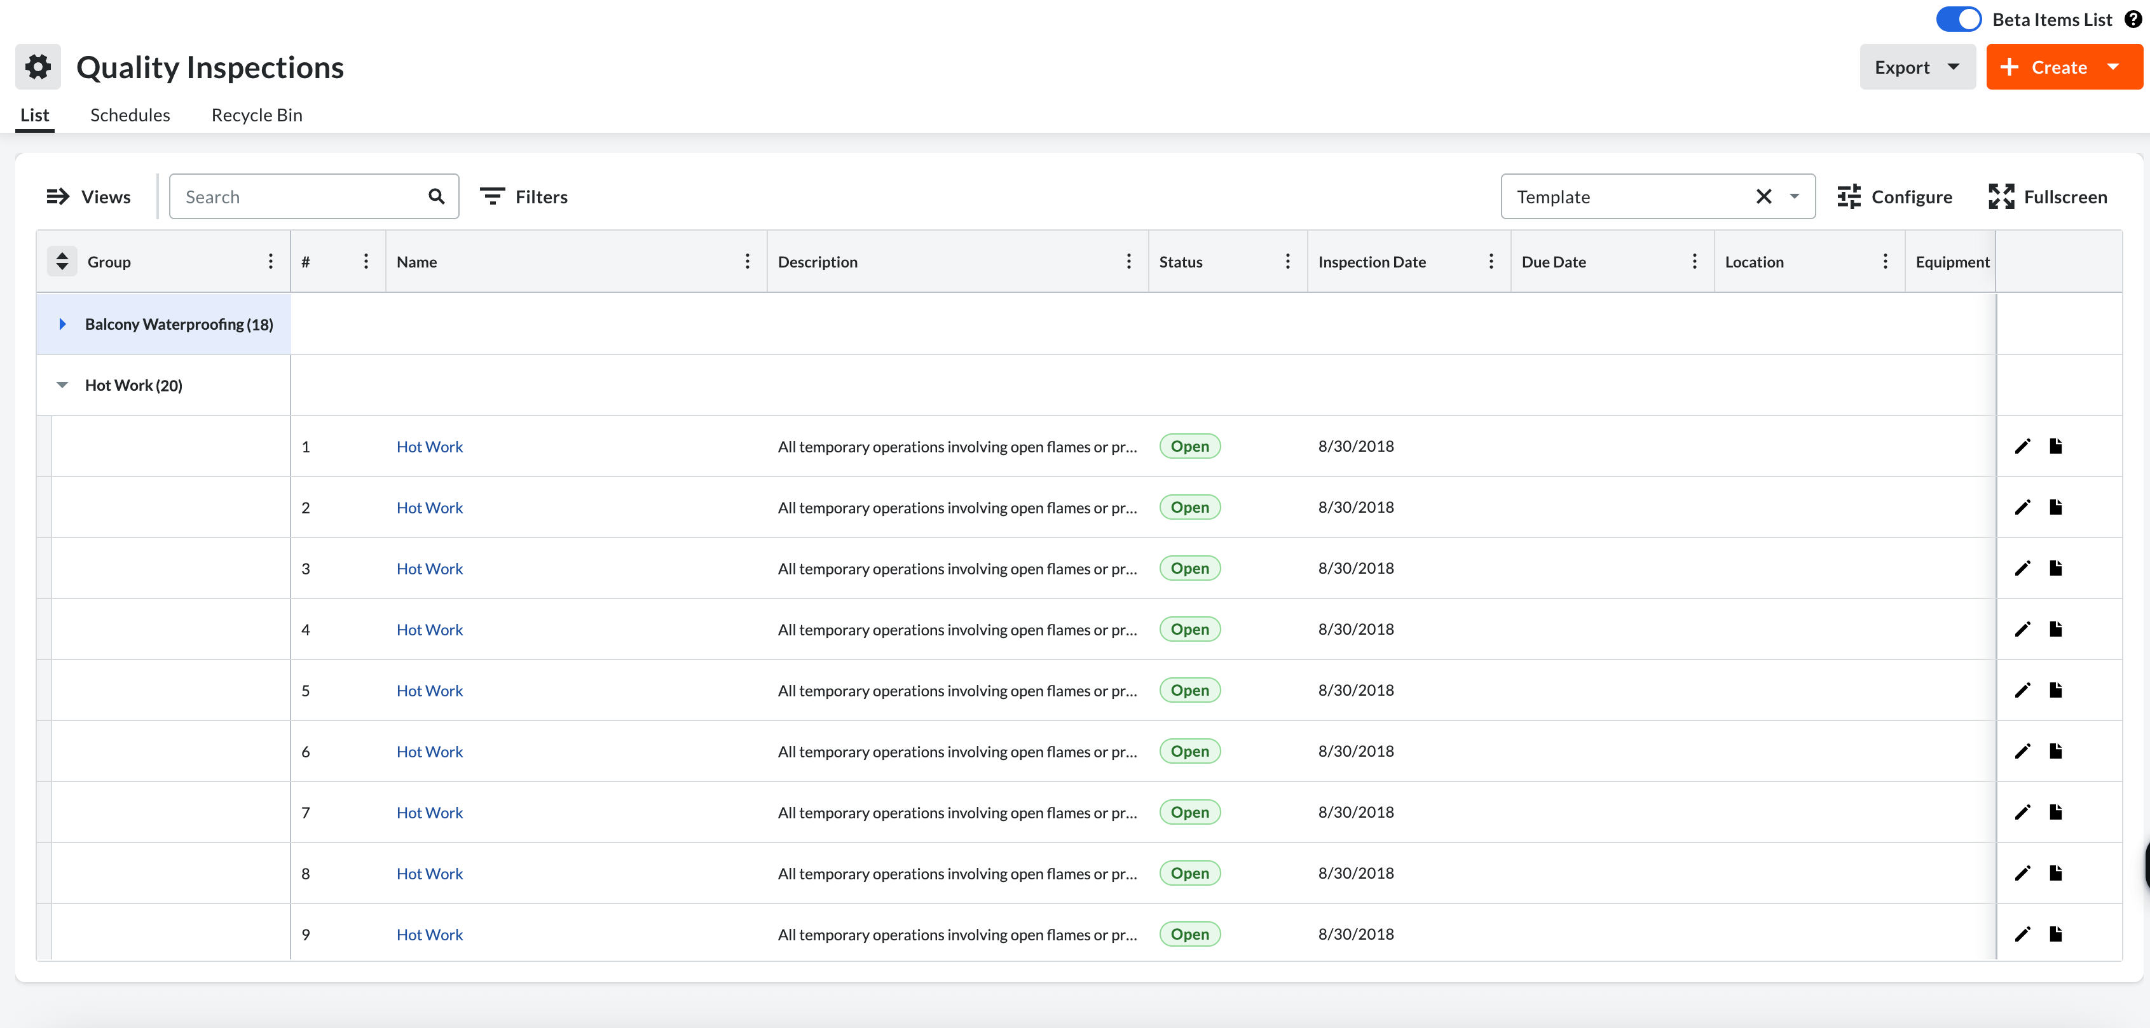Open the settings gear beside Quality Inspections

click(x=38, y=67)
